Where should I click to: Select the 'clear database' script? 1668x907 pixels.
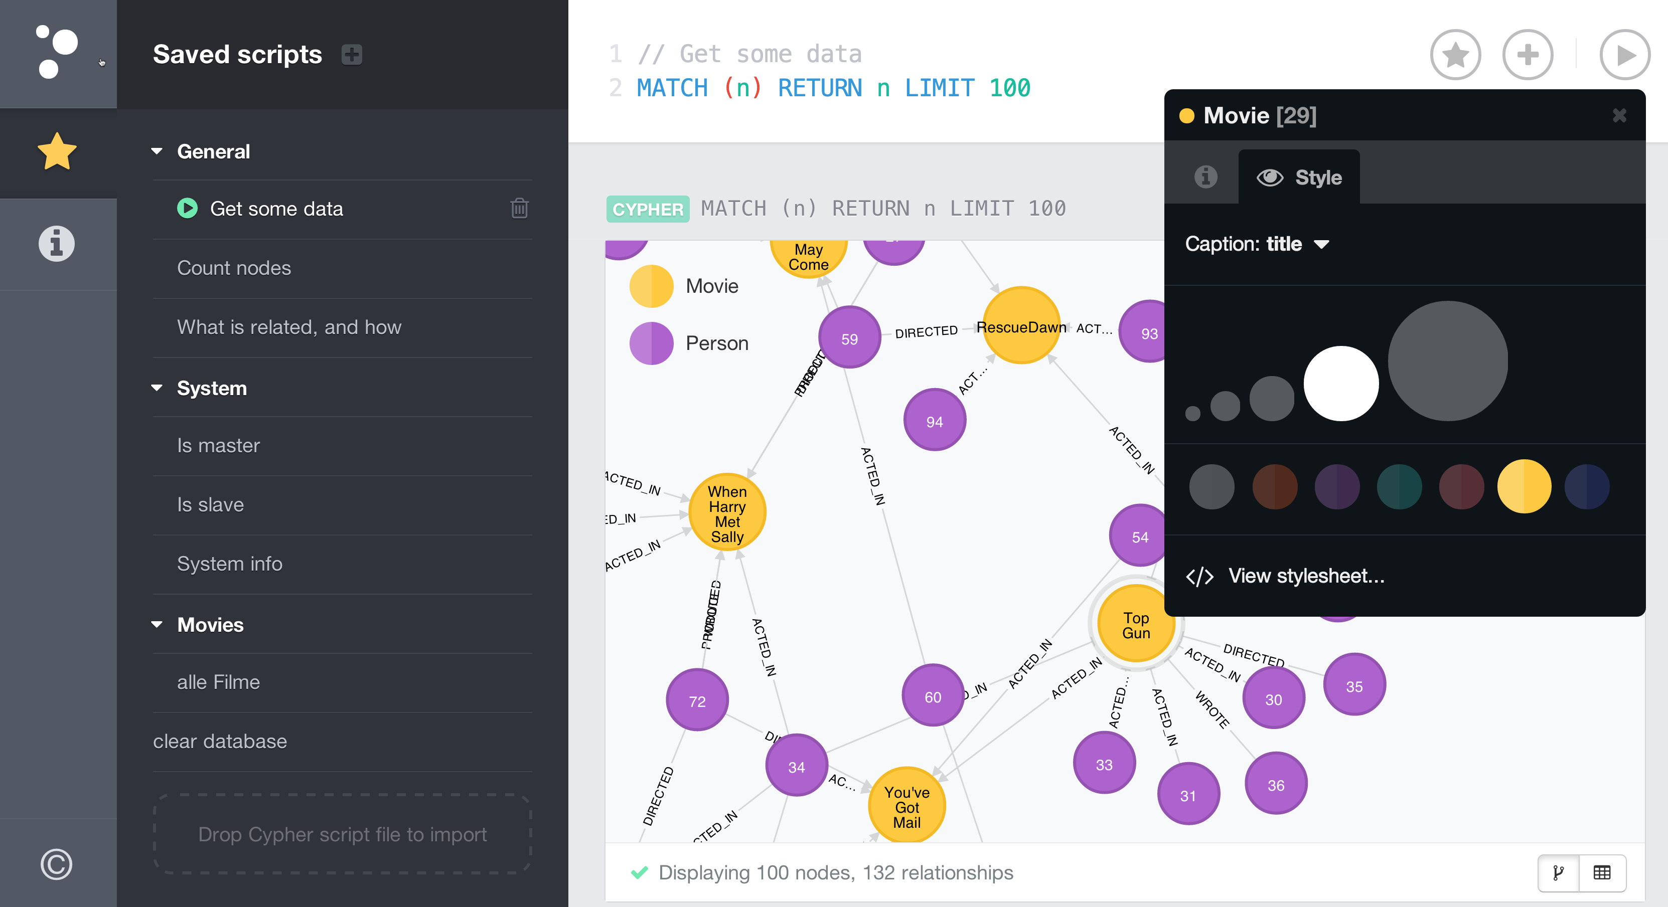point(220,741)
